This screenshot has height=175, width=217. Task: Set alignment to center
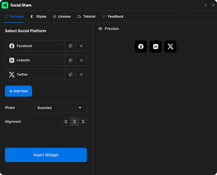pyautogui.click(x=75, y=122)
